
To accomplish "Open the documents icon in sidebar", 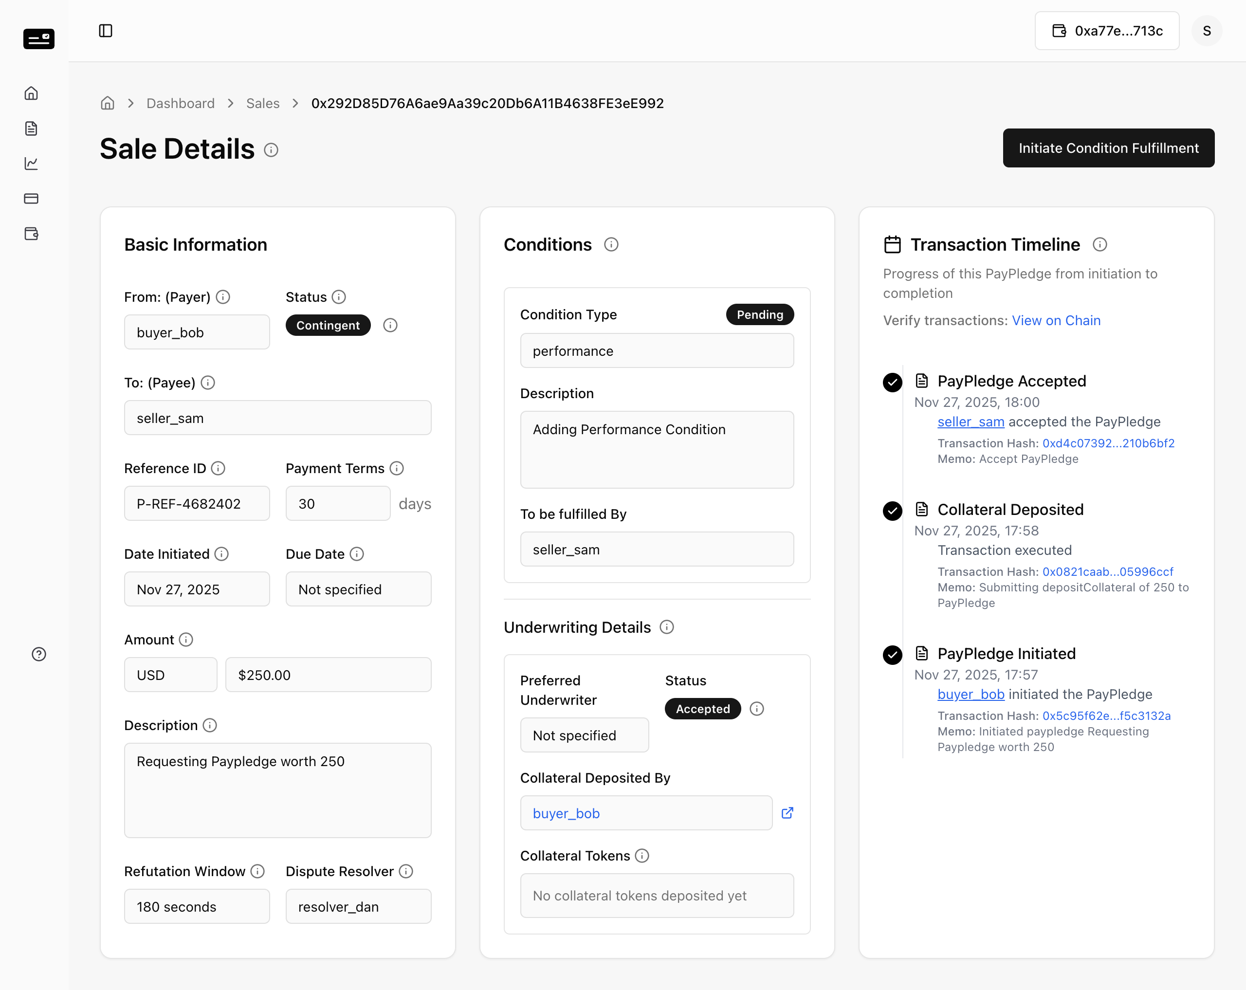I will 31,128.
